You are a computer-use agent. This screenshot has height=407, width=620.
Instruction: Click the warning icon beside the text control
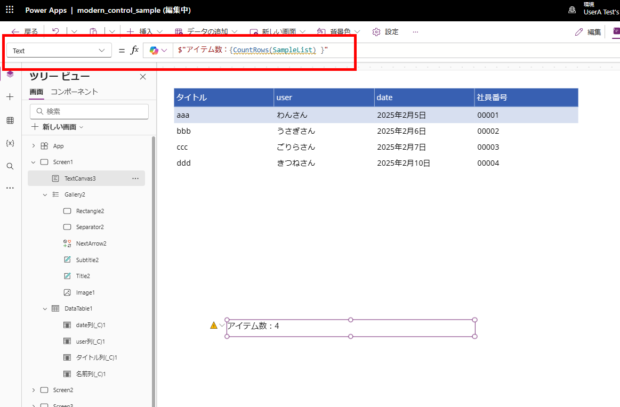click(213, 324)
